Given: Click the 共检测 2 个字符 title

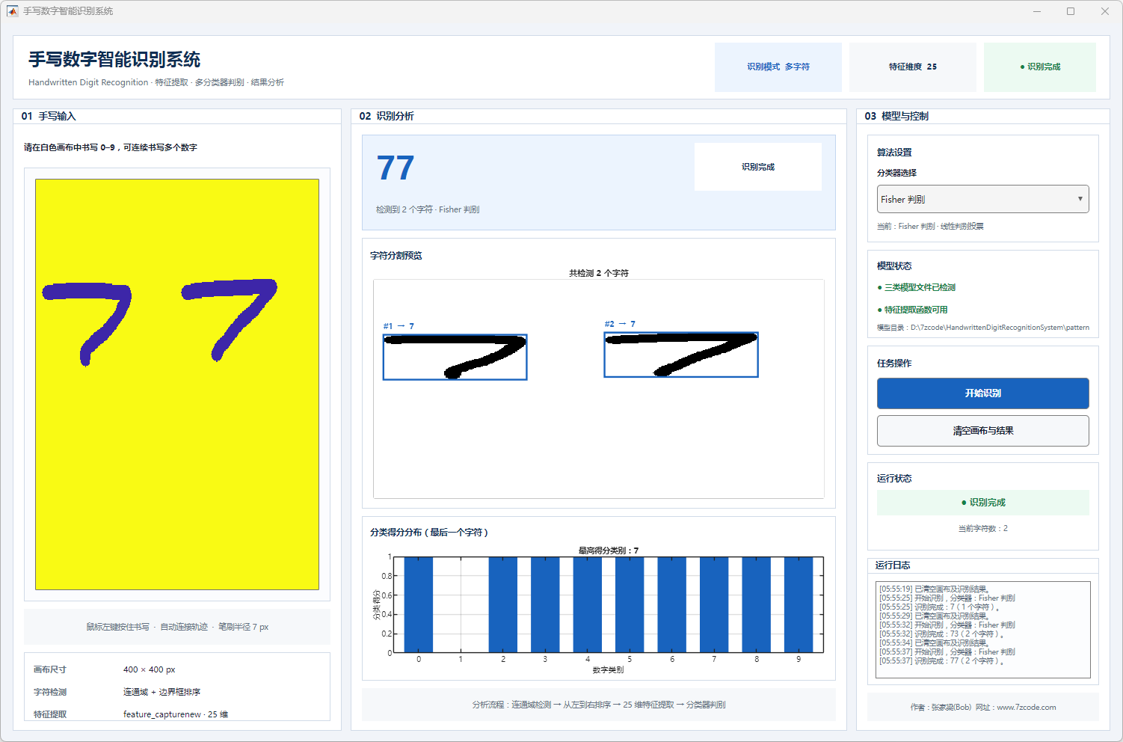Looking at the screenshot, I should pos(599,273).
